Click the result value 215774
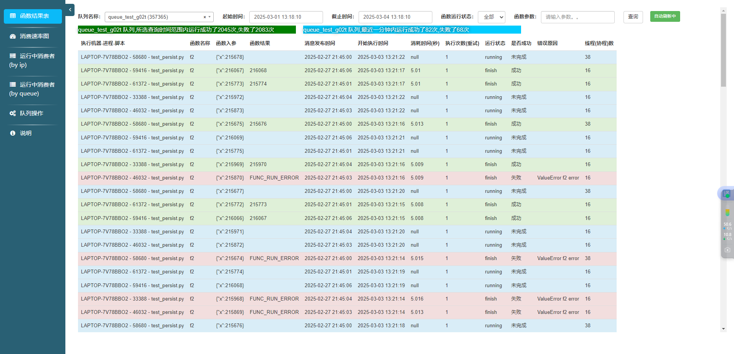Image resolution: width=734 pixels, height=354 pixels. (x=258, y=84)
